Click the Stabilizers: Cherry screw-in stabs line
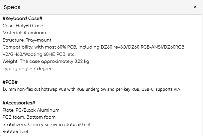 pyautogui.click(x=47, y=124)
